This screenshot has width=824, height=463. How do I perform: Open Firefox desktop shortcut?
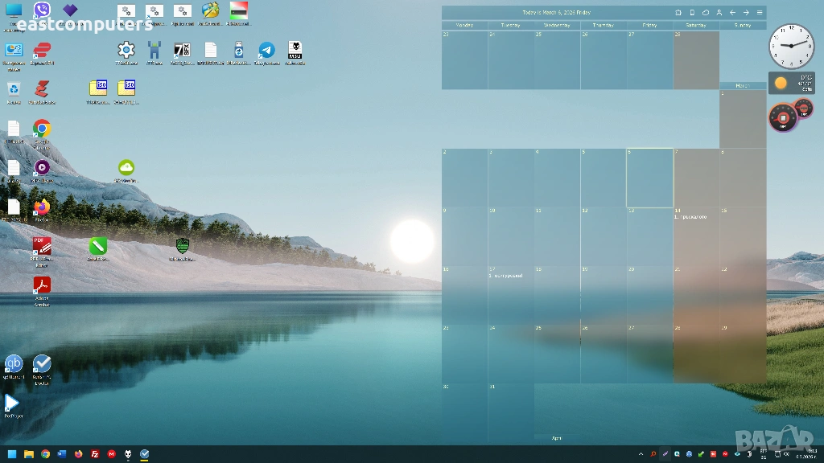pos(42,208)
